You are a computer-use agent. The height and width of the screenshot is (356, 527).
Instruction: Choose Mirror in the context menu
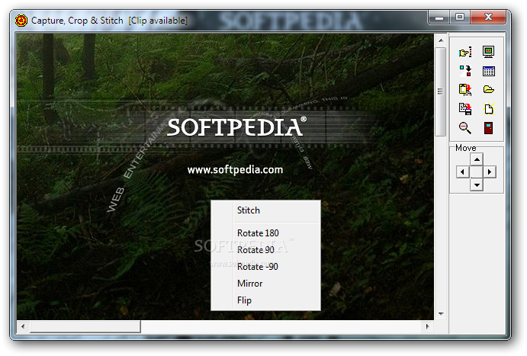point(266,284)
